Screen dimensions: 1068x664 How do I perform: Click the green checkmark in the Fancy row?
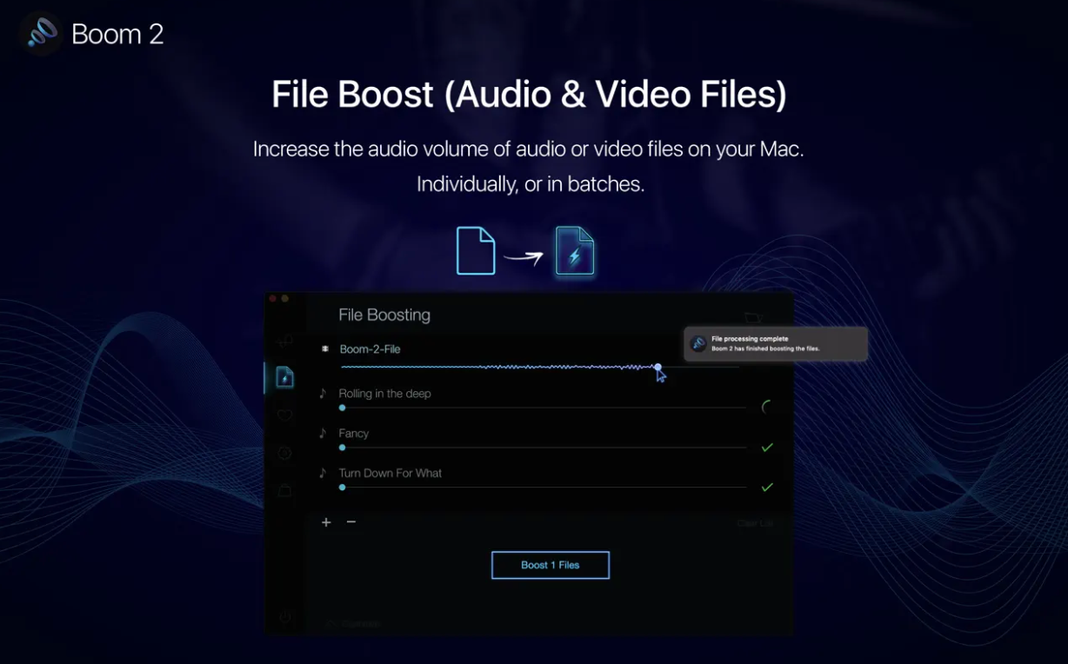pyautogui.click(x=767, y=448)
